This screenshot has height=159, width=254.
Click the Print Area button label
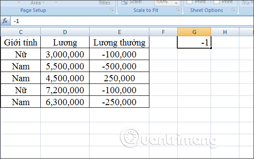pos(35,3)
